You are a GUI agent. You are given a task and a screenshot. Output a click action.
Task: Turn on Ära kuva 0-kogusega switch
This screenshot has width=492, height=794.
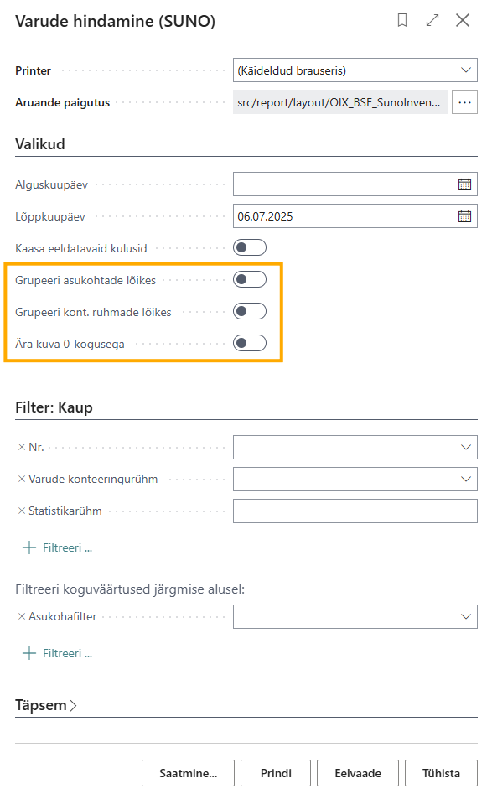tap(250, 343)
